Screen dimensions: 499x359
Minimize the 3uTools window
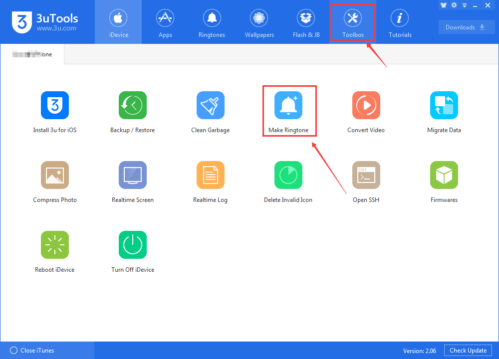click(x=475, y=5)
